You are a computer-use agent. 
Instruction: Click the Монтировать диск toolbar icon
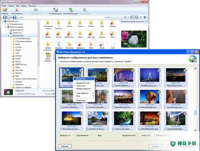(x=71, y=11)
